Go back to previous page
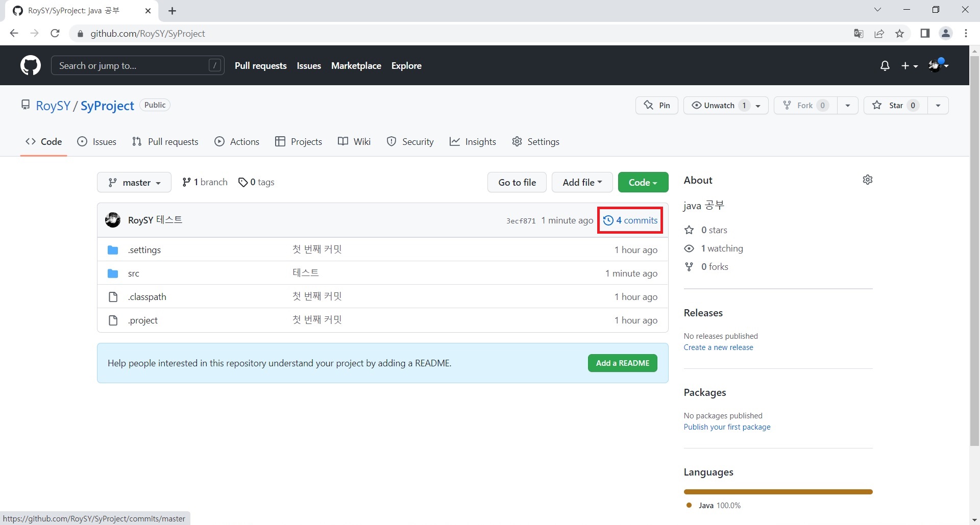This screenshot has width=980, height=525. click(x=14, y=33)
